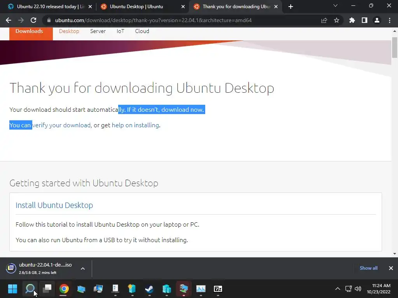
Task: View site security lock info
Action: [x=49, y=20]
